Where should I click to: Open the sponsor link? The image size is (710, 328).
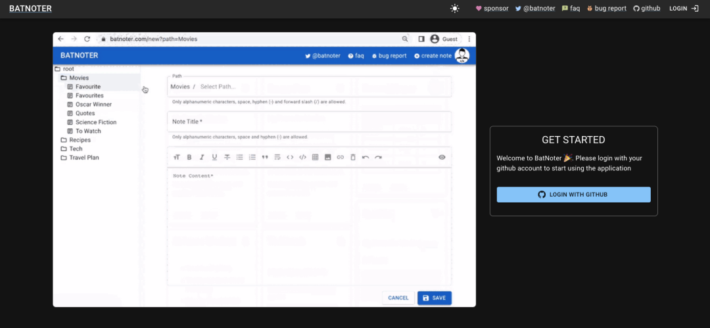[492, 8]
